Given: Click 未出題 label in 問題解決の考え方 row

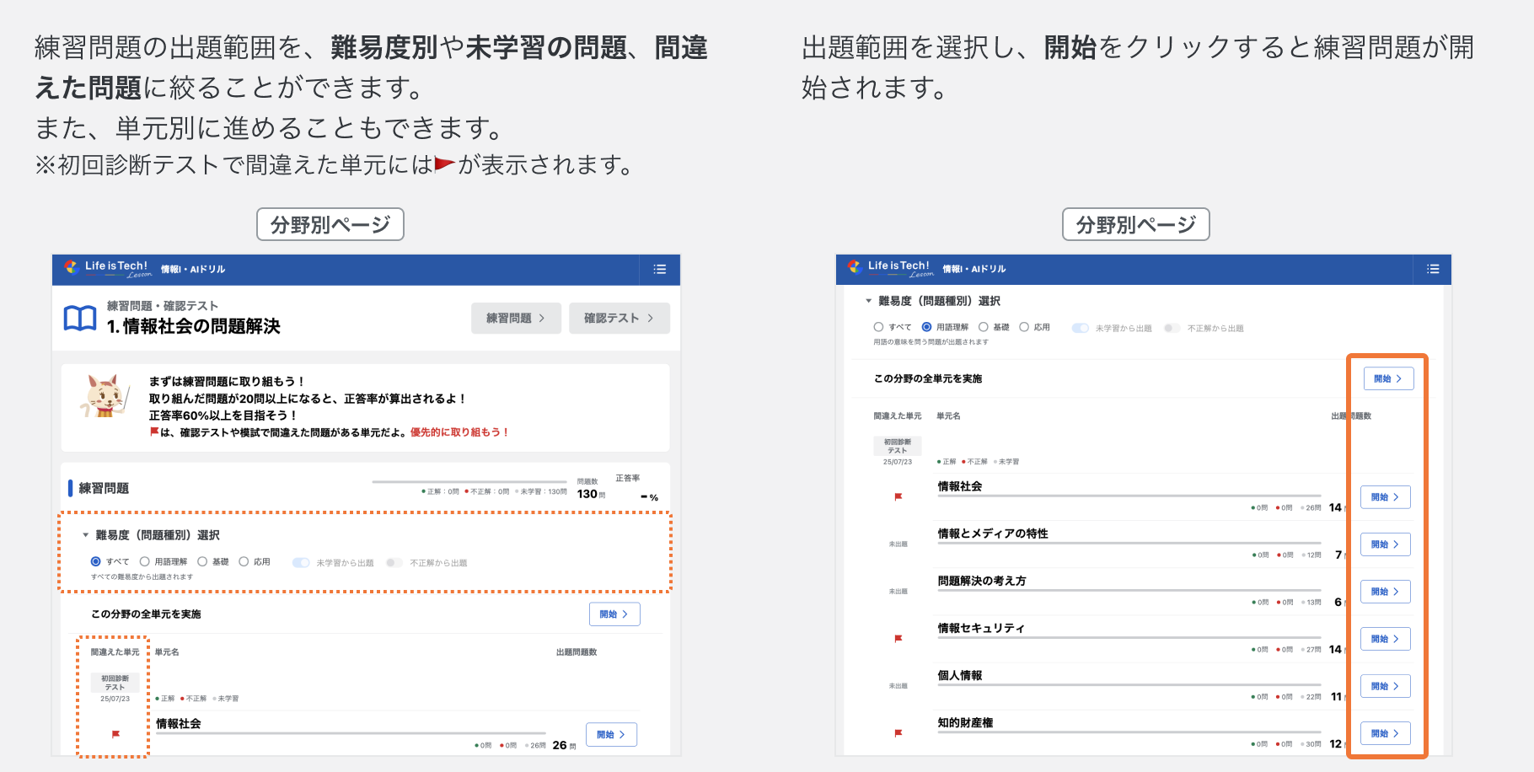Looking at the screenshot, I should click(x=898, y=592).
